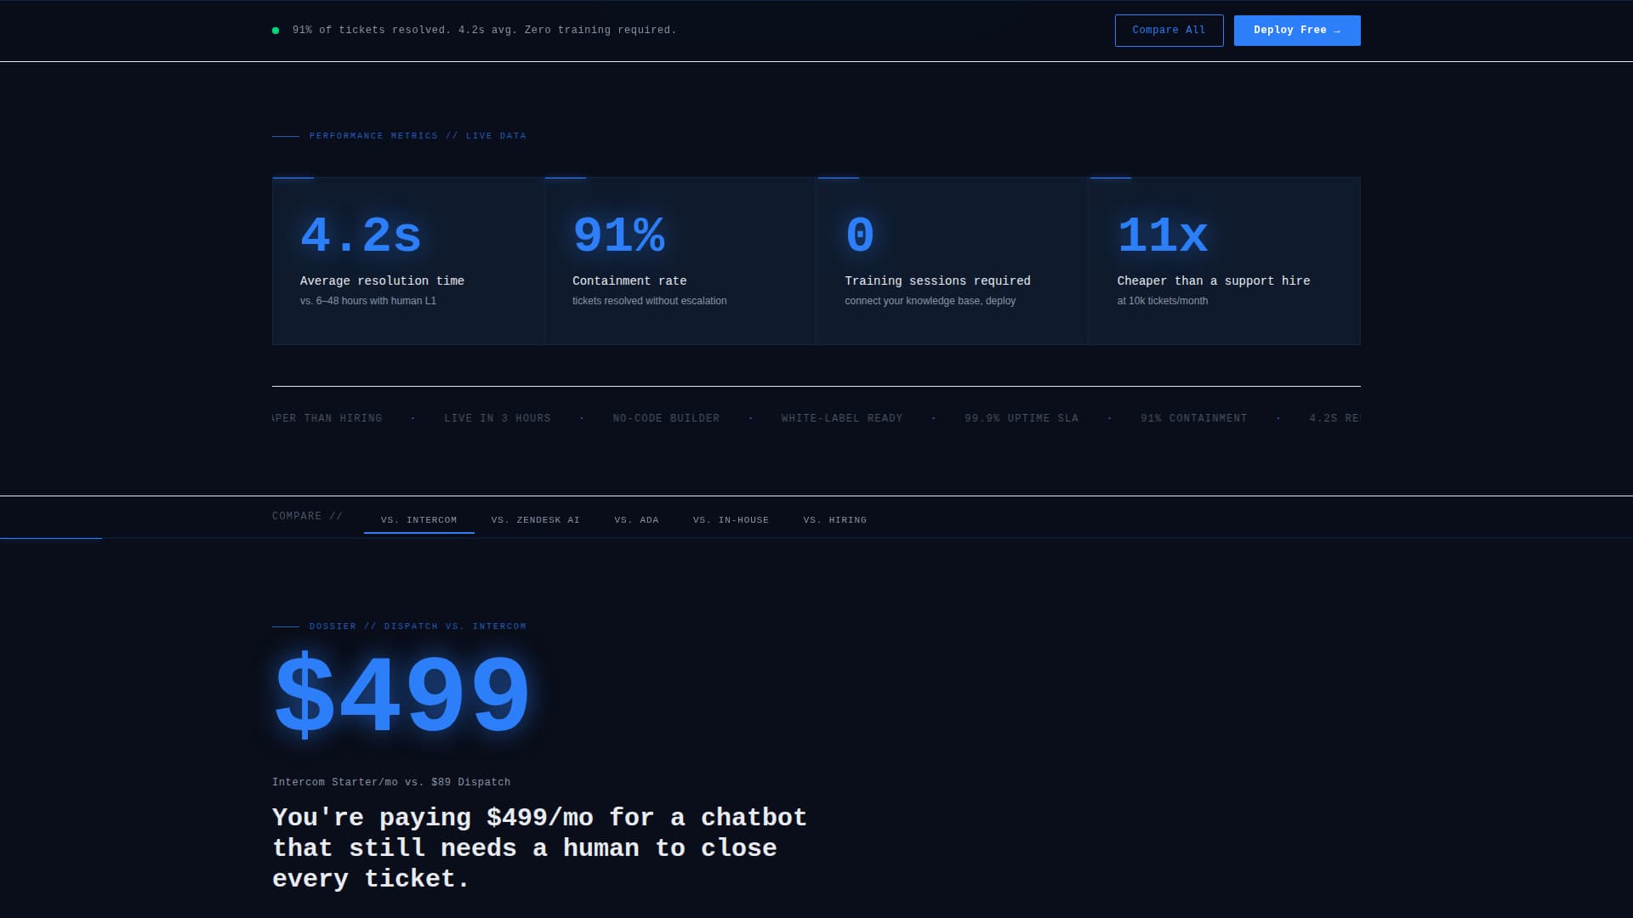Click the 4.2s metric value
The image size is (1633, 918).
[361, 235]
